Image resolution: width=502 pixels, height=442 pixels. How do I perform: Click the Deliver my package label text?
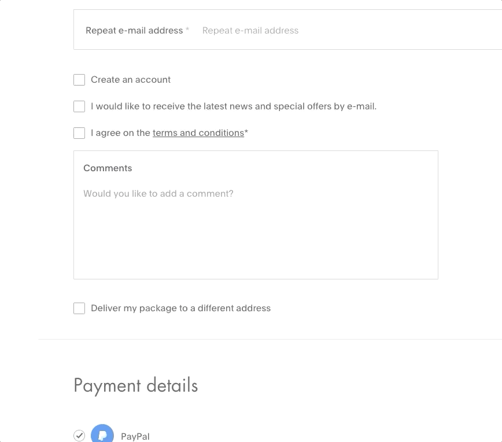180,308
